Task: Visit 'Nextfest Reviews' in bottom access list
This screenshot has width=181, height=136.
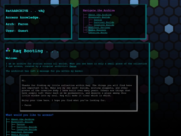Action: pyautogui.click(x=22, y=132)
